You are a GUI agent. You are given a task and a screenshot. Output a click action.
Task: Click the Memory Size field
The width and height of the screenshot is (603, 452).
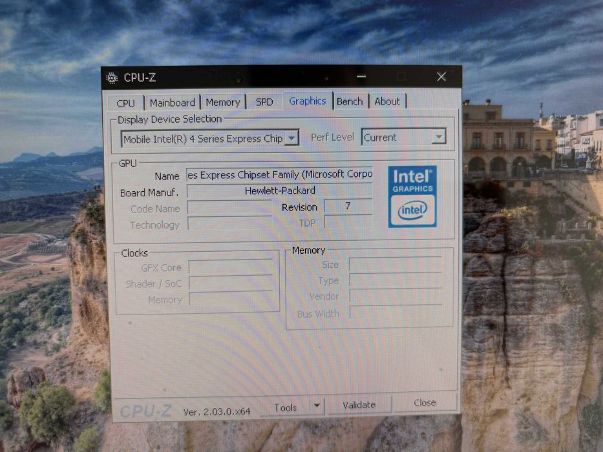(396, 264)
